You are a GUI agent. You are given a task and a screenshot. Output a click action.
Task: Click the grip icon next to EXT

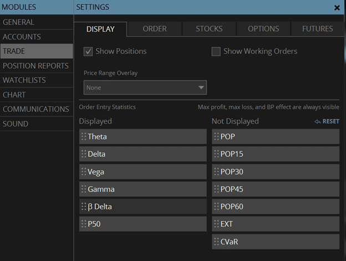(216, 224)
